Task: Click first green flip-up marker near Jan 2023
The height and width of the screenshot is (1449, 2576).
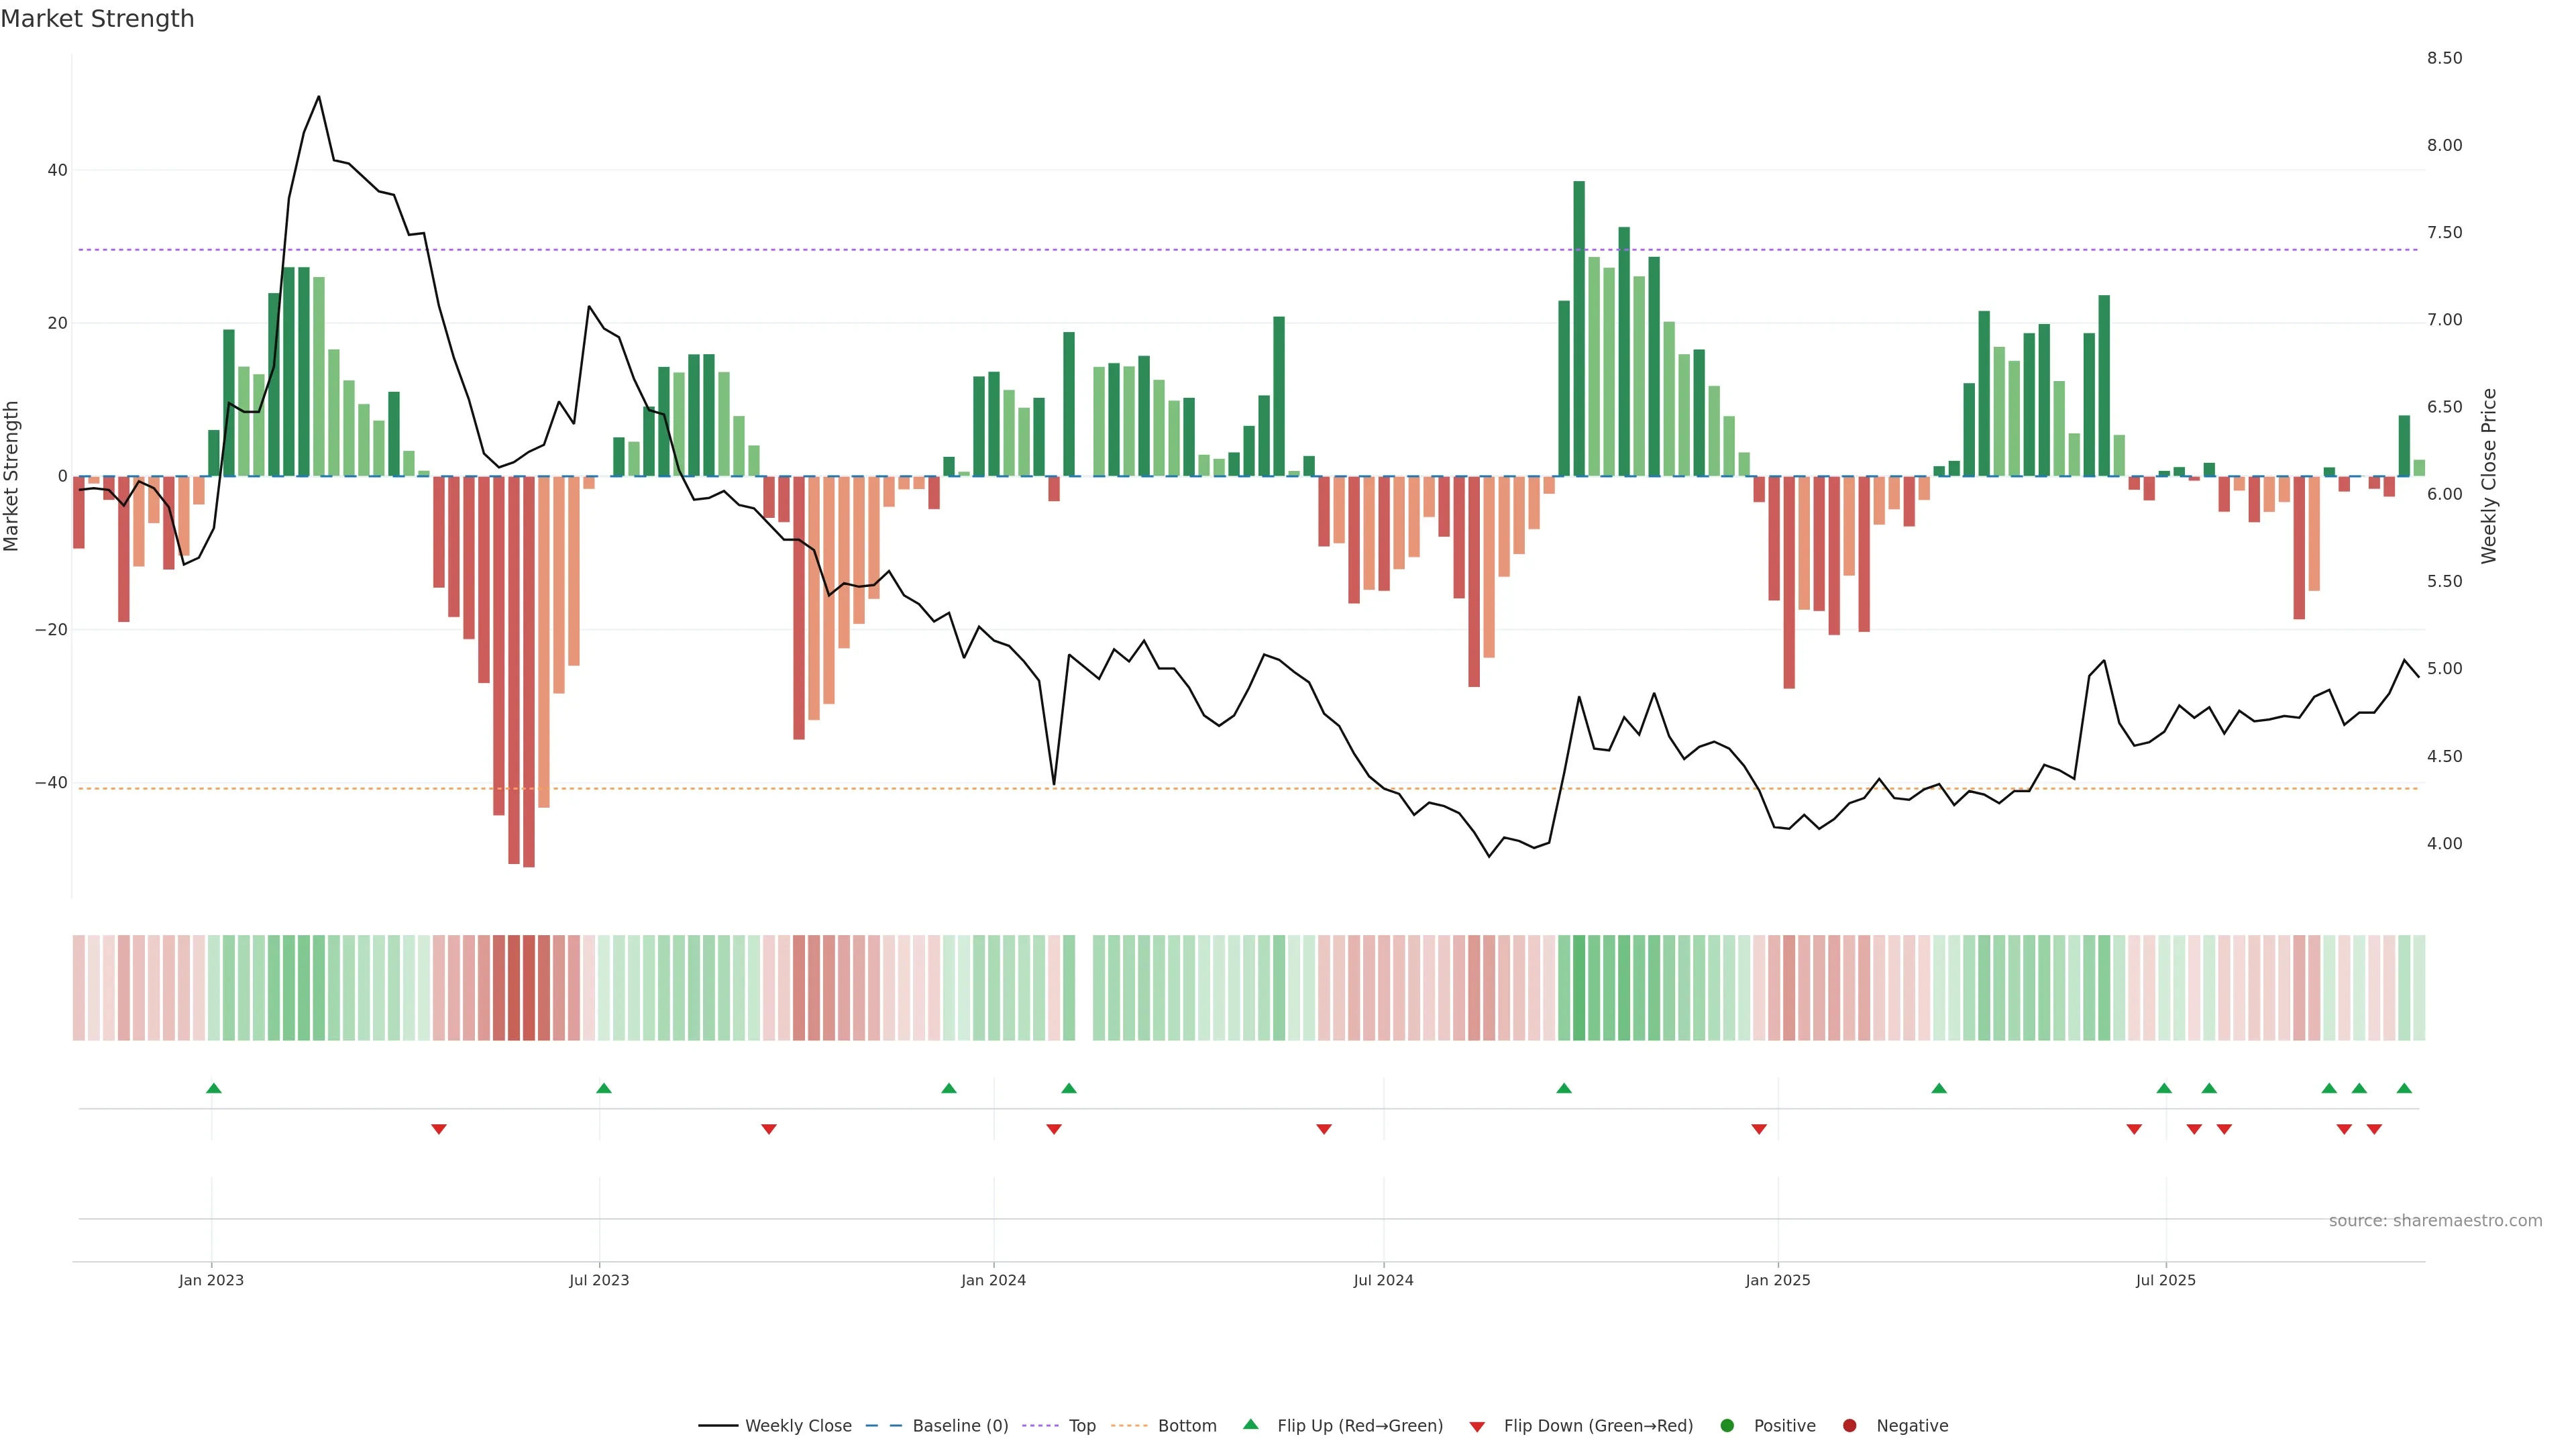Action: (213, 1088)
